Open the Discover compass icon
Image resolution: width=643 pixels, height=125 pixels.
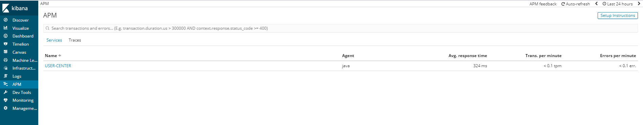(5, 20)
